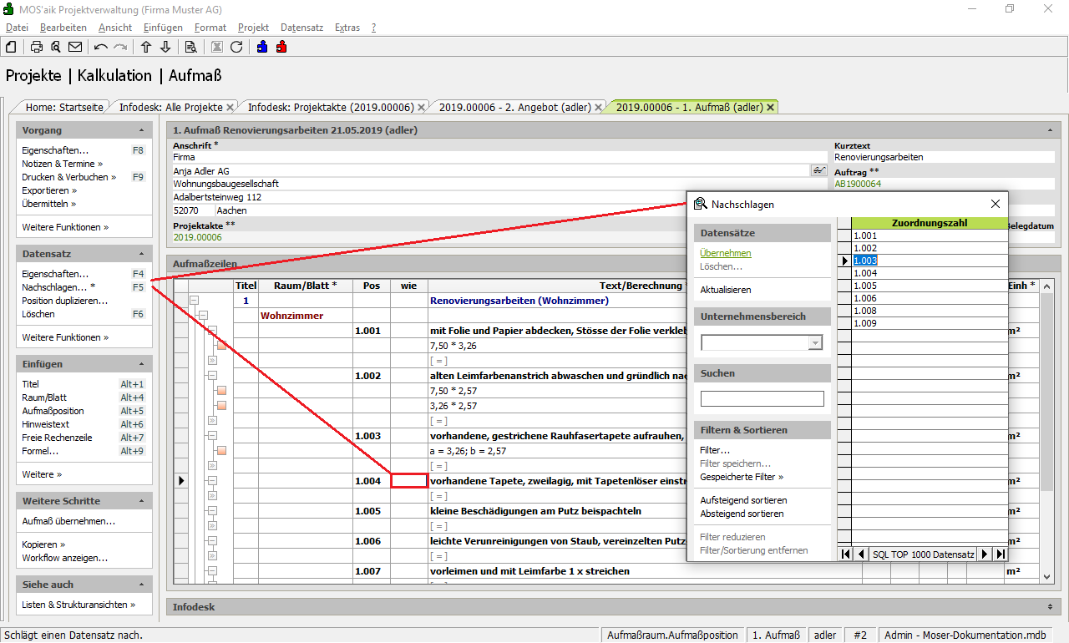Click the undo arrow icon
This screenshot has height=643, width=1069.
(x=101, y=47)
